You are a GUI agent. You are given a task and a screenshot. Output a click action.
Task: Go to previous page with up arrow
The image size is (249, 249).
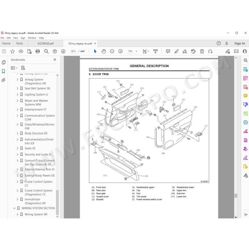point(55,51)
